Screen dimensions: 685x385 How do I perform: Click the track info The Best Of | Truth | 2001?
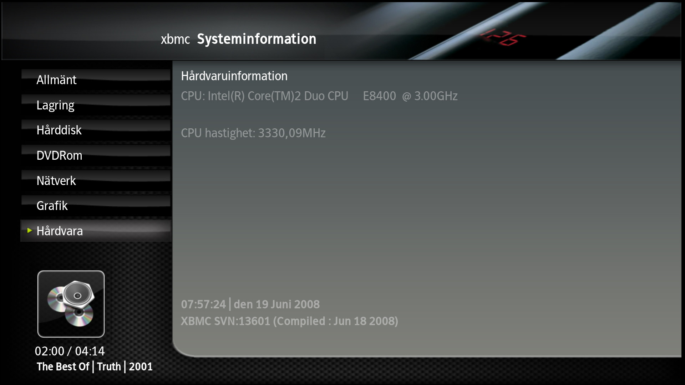(95, 366)
